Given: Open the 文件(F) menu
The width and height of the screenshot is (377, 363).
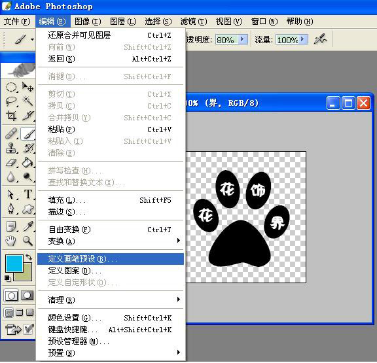Looking at the screenshot, I should (x=17, y=22).
